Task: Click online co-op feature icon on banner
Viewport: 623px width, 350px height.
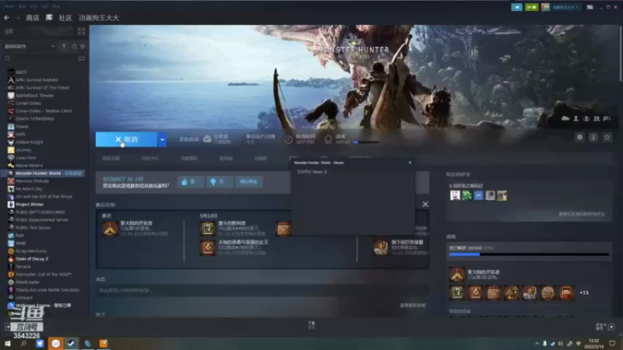Action: [586, 119]
